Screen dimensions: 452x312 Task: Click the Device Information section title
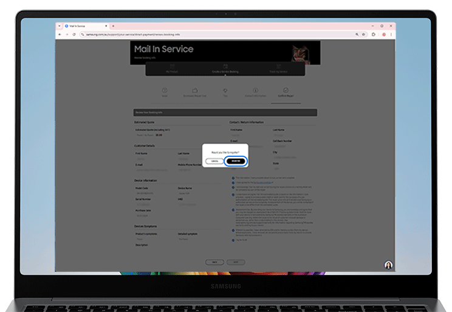point(146,181)
